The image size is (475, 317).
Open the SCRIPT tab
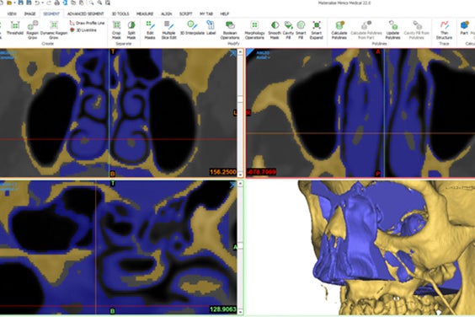[185, 13]
